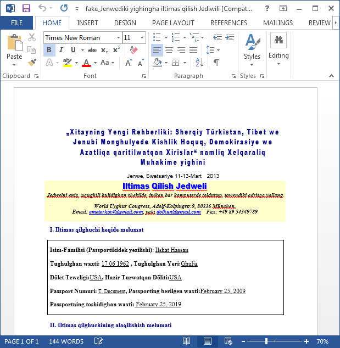Image resolution: width=340 pixels, height=348 pixels.
Task: Toggle Italic formatting
Action: pos(61,50)
